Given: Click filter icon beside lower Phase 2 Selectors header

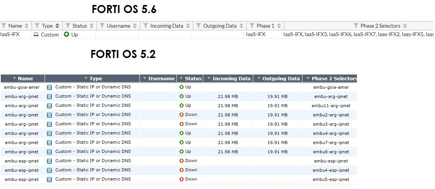Looking at the screenshot, I should 308,79.
